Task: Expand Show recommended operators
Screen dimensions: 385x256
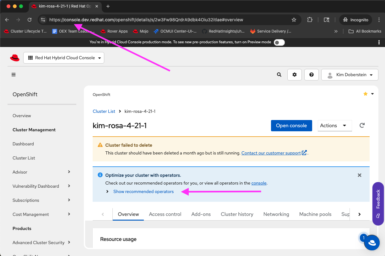Action: 140,191
